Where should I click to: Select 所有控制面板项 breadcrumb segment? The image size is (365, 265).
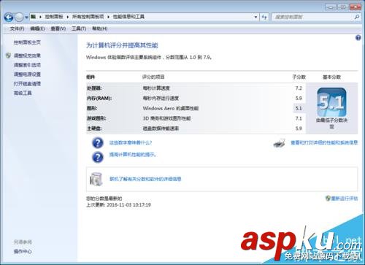tap(88, 17)
